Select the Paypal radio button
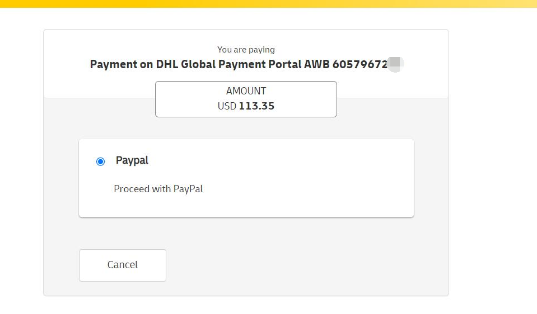This screenshot has width=537, height=314. (x=100, y=161)
